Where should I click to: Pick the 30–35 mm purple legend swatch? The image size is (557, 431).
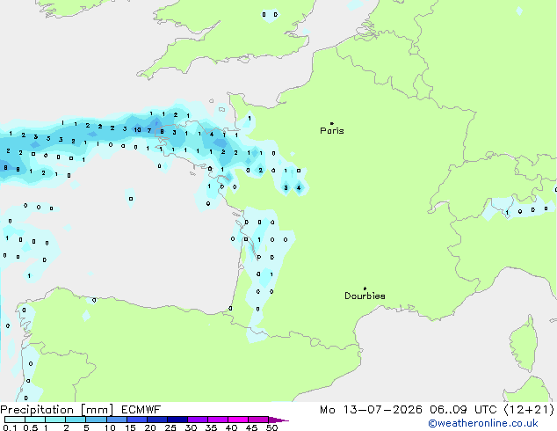[x=198, y=420]
